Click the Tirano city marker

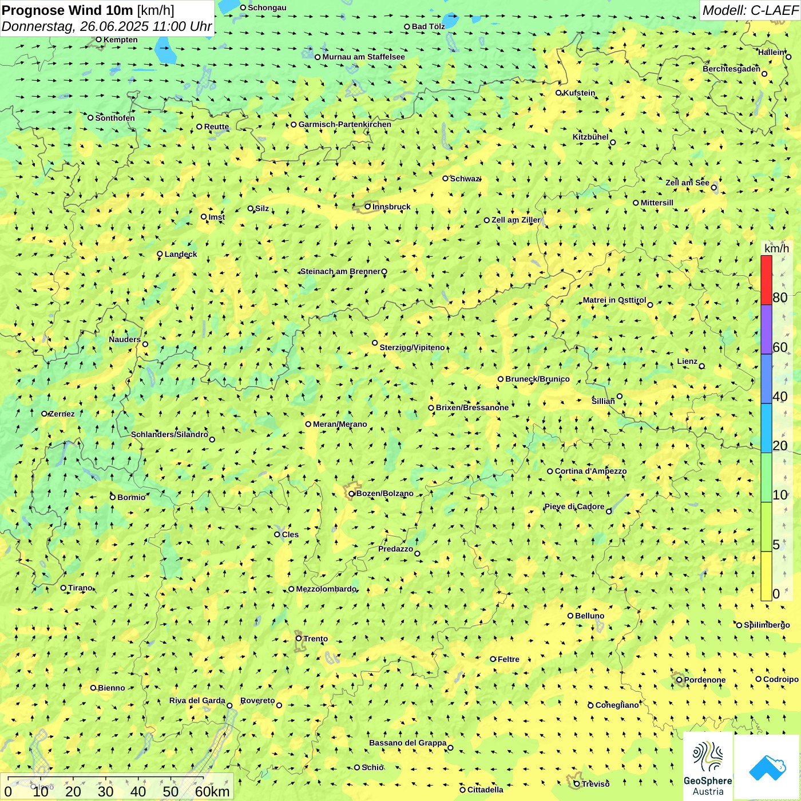coord(64,588)
